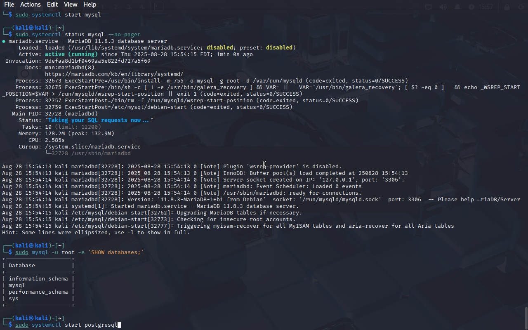Click the 'CPU: 2.585s' line

[47, 140]
